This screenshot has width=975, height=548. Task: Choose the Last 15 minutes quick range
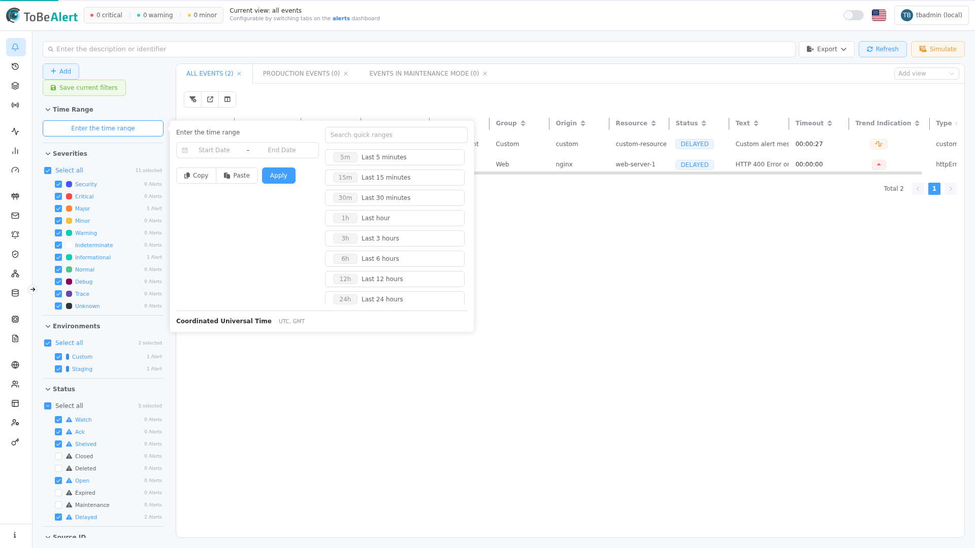click(x=395, y=178)
